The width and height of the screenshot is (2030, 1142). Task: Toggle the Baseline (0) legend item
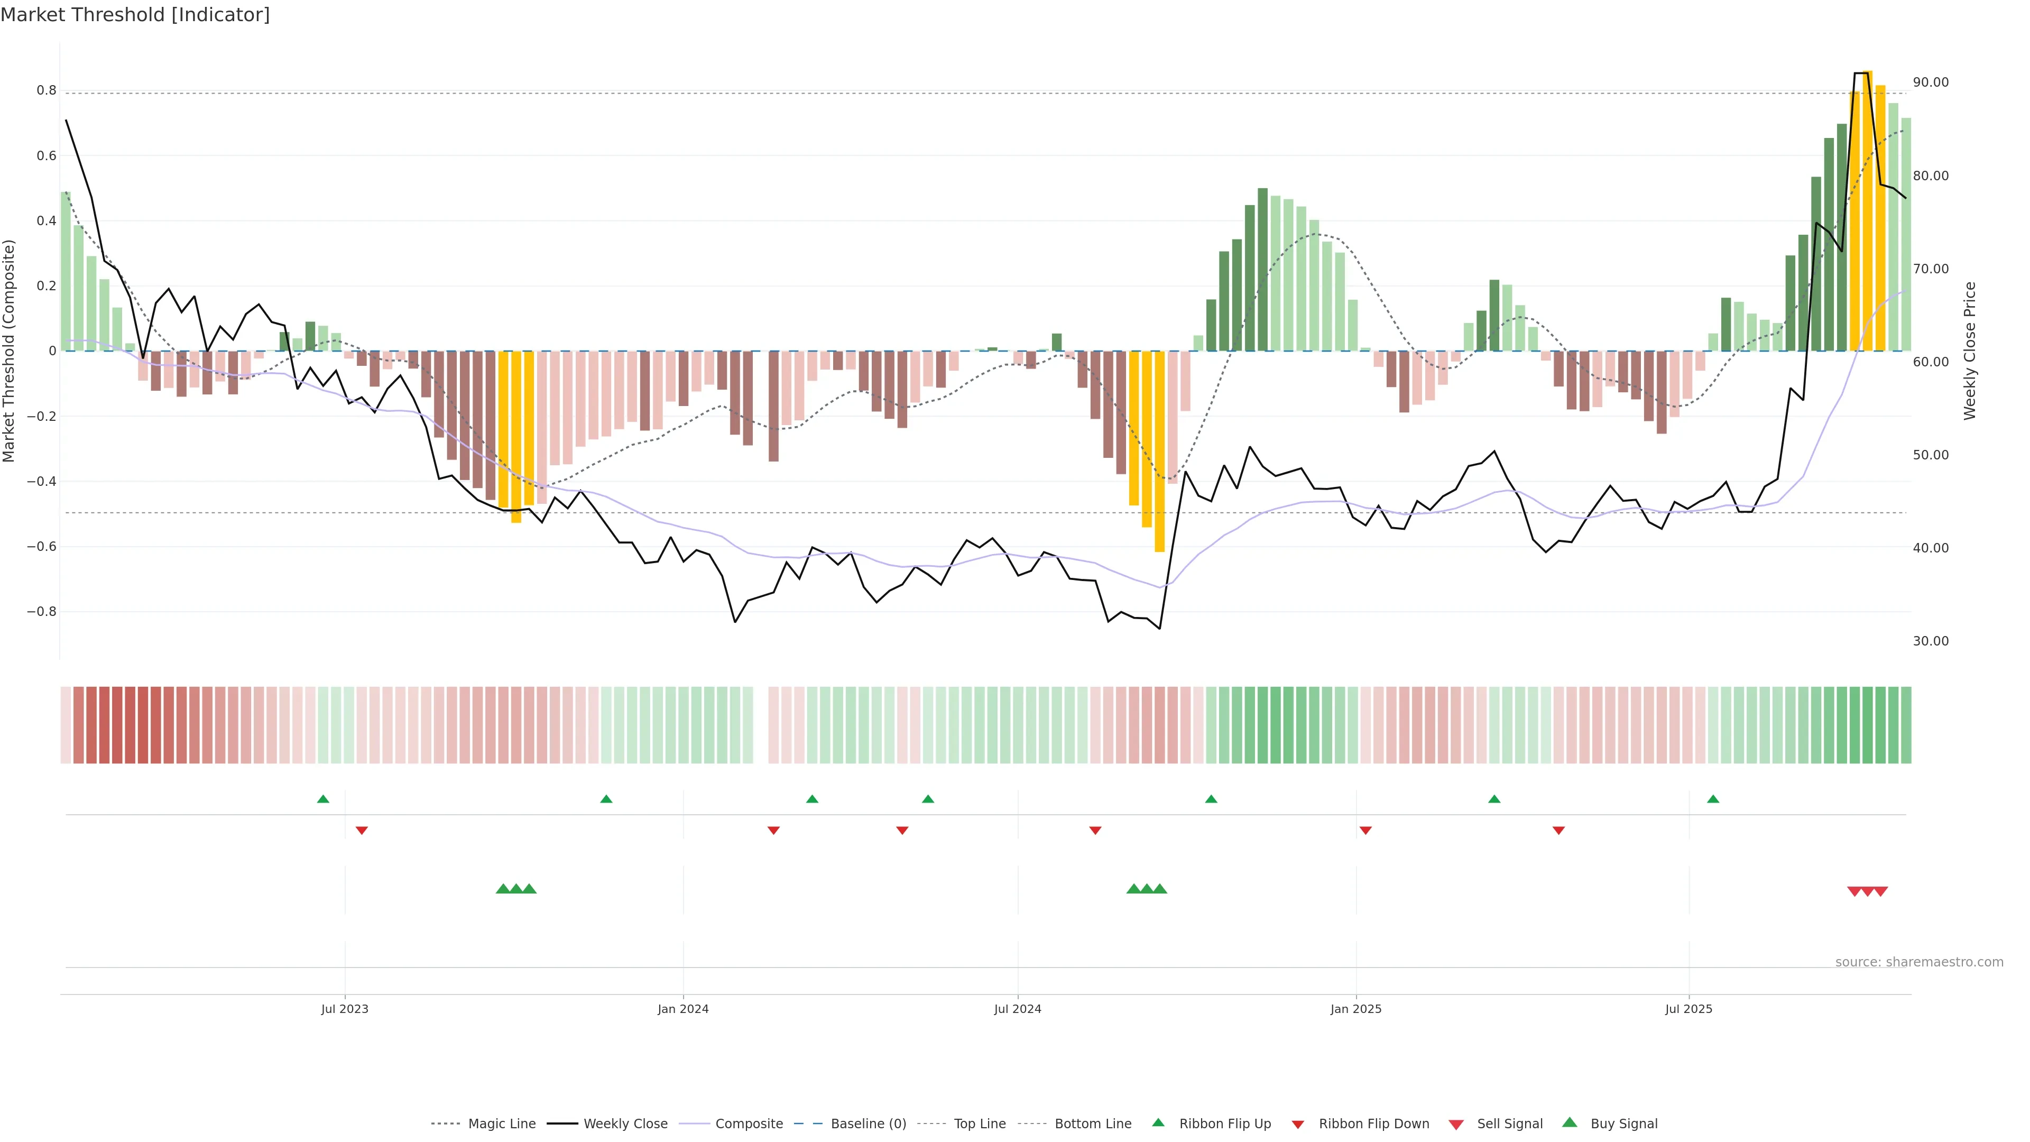(869, 1124)
